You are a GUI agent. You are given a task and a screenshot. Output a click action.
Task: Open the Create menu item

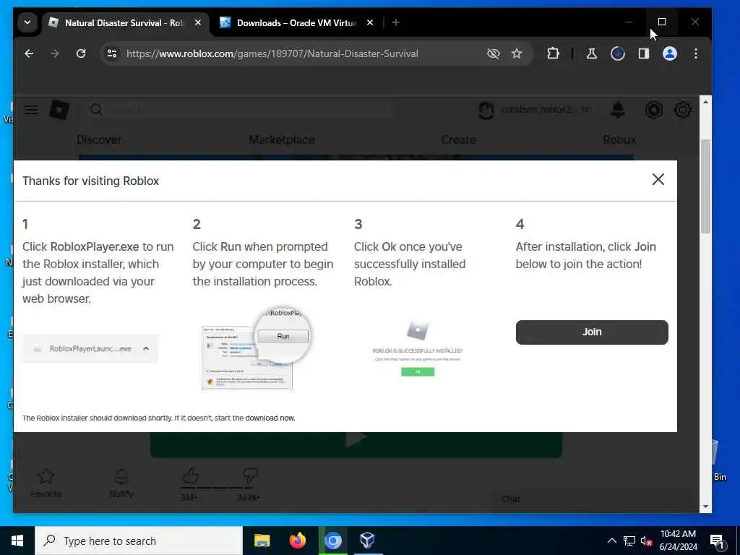tap(459, 139)
